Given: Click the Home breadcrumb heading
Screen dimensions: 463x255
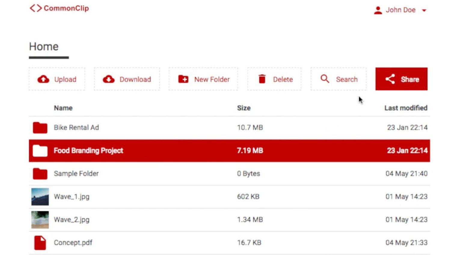Looking at the screenshot, I should (x=44, y=46).
